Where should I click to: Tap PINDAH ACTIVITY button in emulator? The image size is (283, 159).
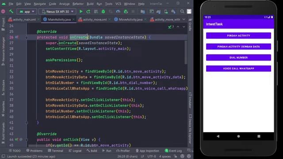click(238, 36)
